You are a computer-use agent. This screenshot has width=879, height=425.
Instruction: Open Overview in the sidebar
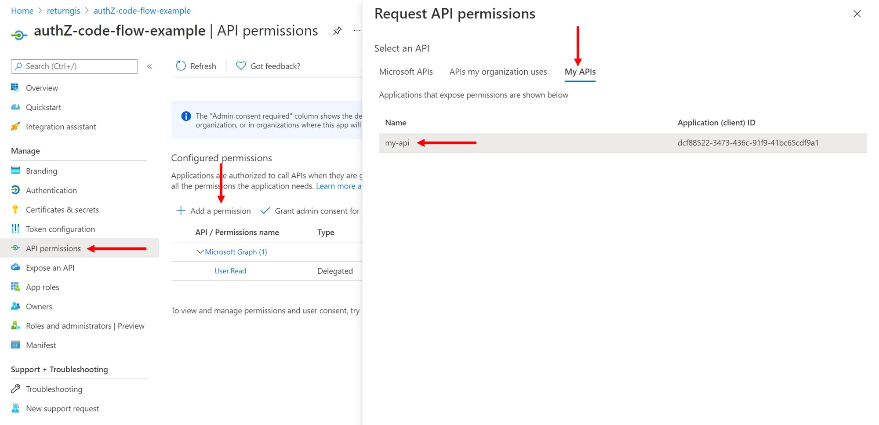(x=42, y=88)
